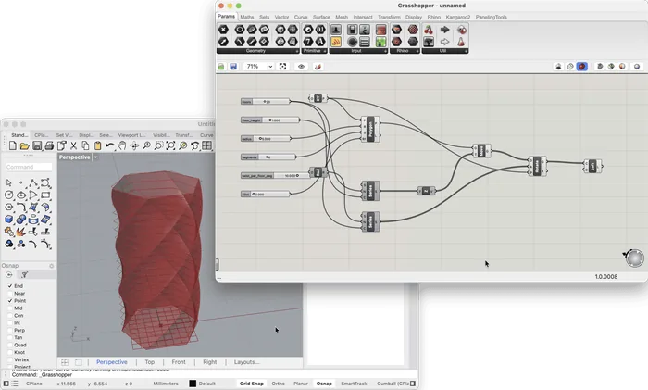Click the Grasshopper save file icon
648x390 pixels.
tap(233, 66)
